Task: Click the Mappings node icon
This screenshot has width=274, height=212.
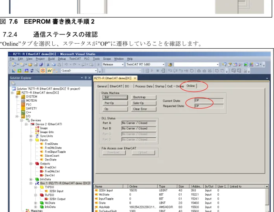Action: (x=28, y=210)
